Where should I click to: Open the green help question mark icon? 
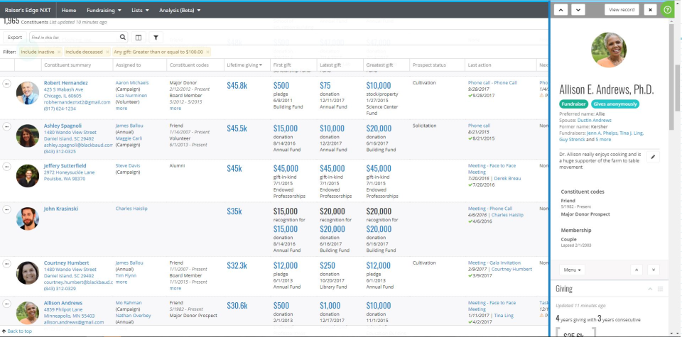[667, 9]
